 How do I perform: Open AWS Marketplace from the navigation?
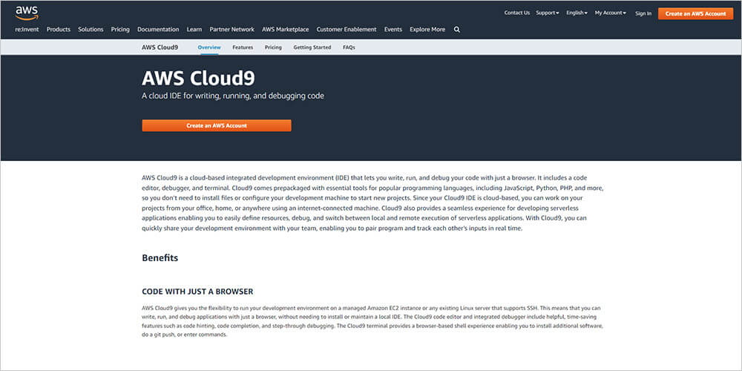tap(286, 30)
